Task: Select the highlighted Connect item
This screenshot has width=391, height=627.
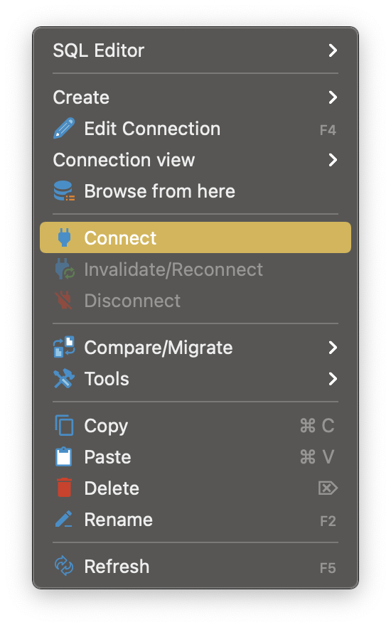Action: [195, 237]
